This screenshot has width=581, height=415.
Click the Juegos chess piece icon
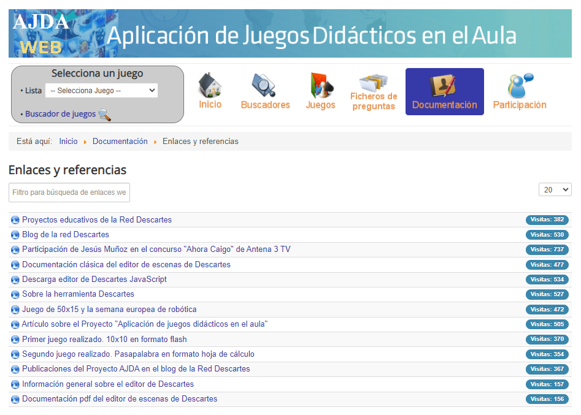(320, 85)
